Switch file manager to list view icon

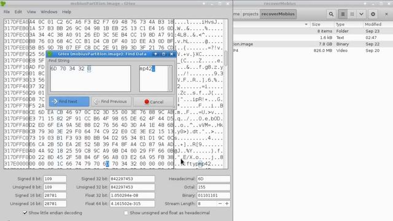point(343,14)
